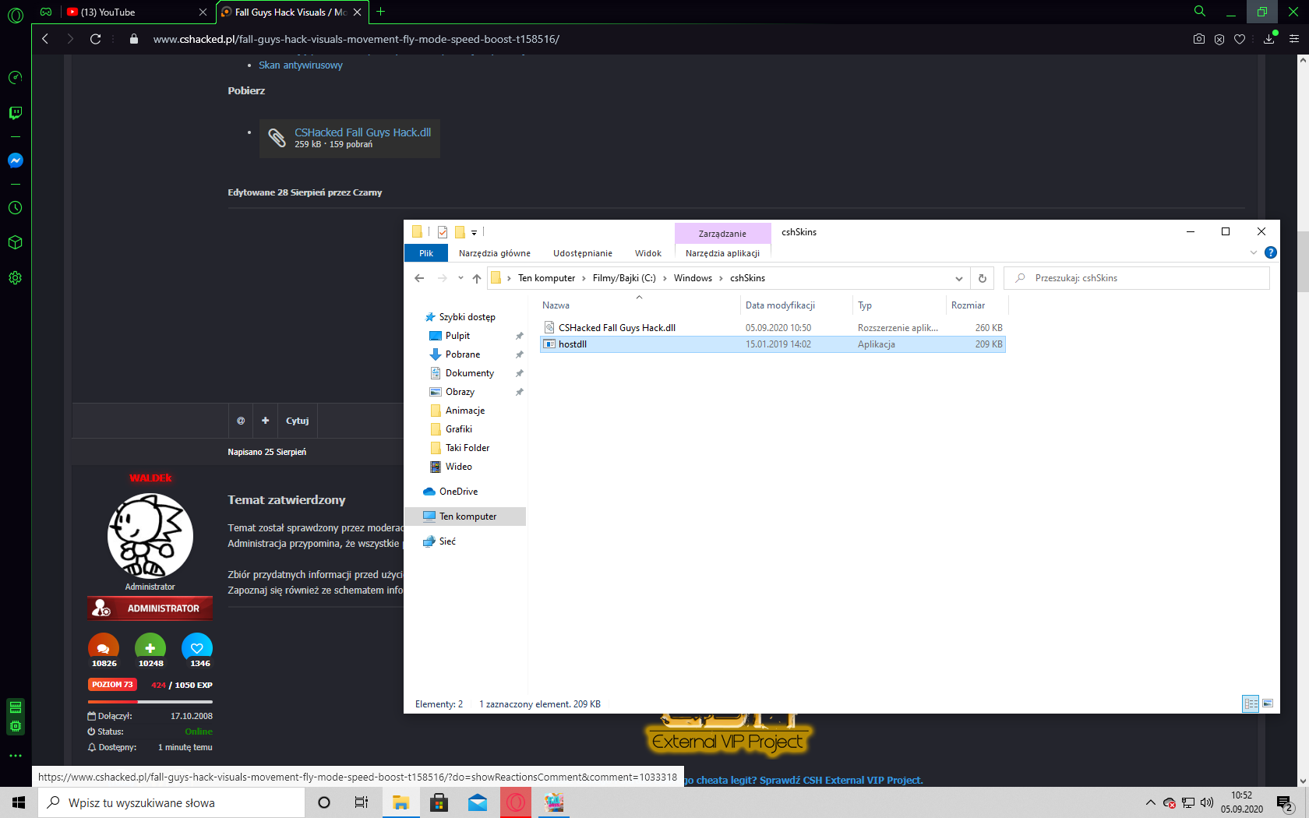The height and width of the screenshot is (818, 1309).
Task: Expand the address bar history dropdown
Action: coord(958,278)
